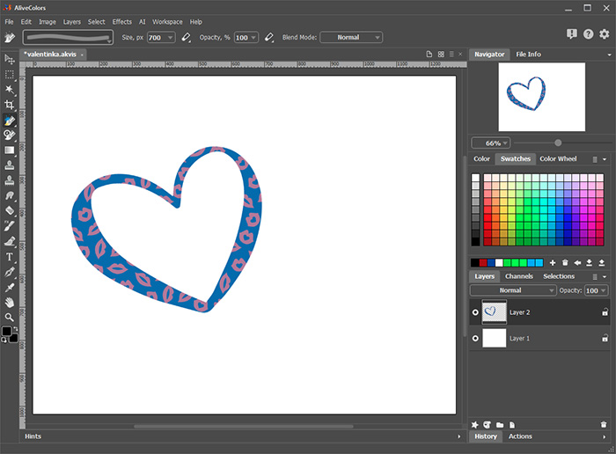Open the Workspace menu

167,22
